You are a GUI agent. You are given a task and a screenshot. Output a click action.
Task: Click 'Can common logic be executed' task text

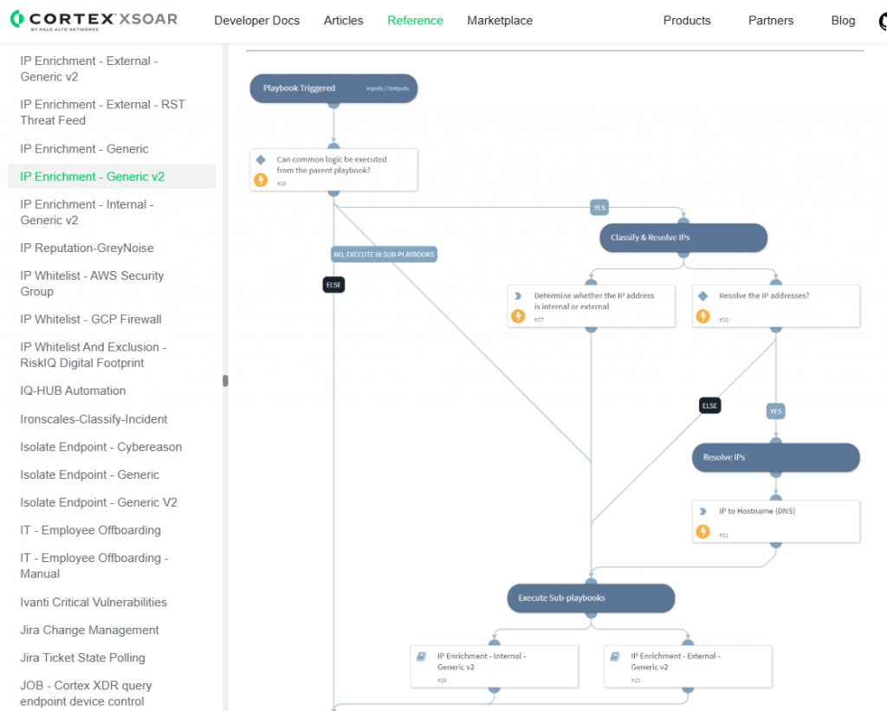pyautogui.click(x=332, y=165)
